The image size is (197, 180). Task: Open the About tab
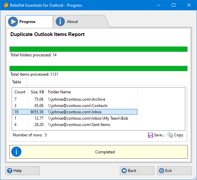click(77, 22)
